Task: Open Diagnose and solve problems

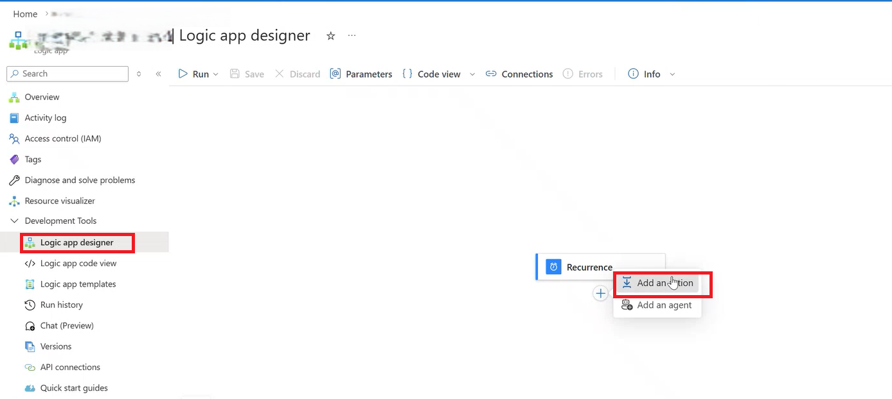Action: point(72,180)
